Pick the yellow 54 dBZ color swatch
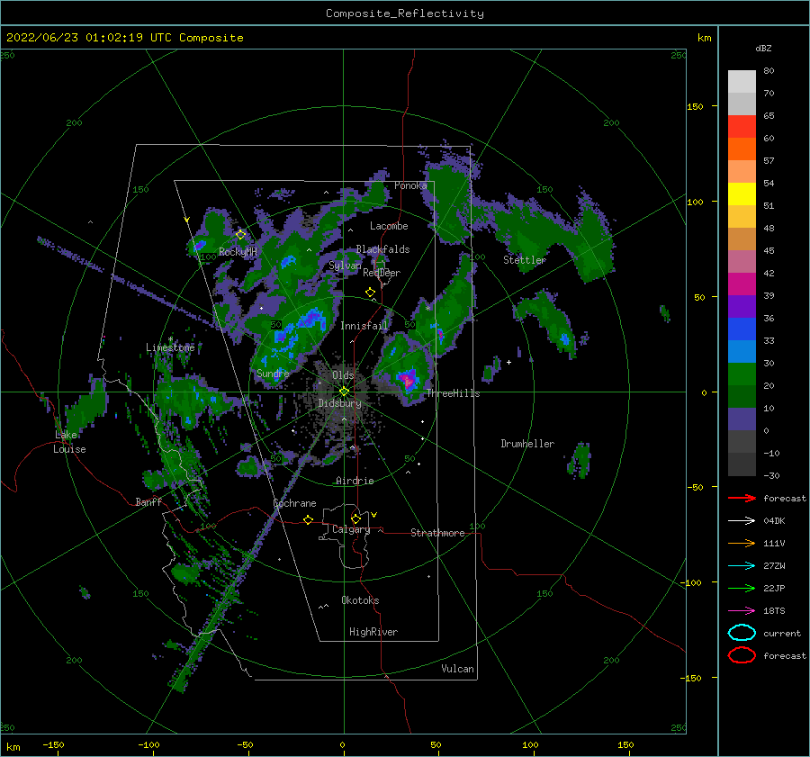Viewport: 810px width, 757px height. pyautogui.click(x=742, y=194)
